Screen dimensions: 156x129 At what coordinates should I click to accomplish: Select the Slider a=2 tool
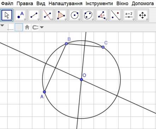(x=129, y=15)
